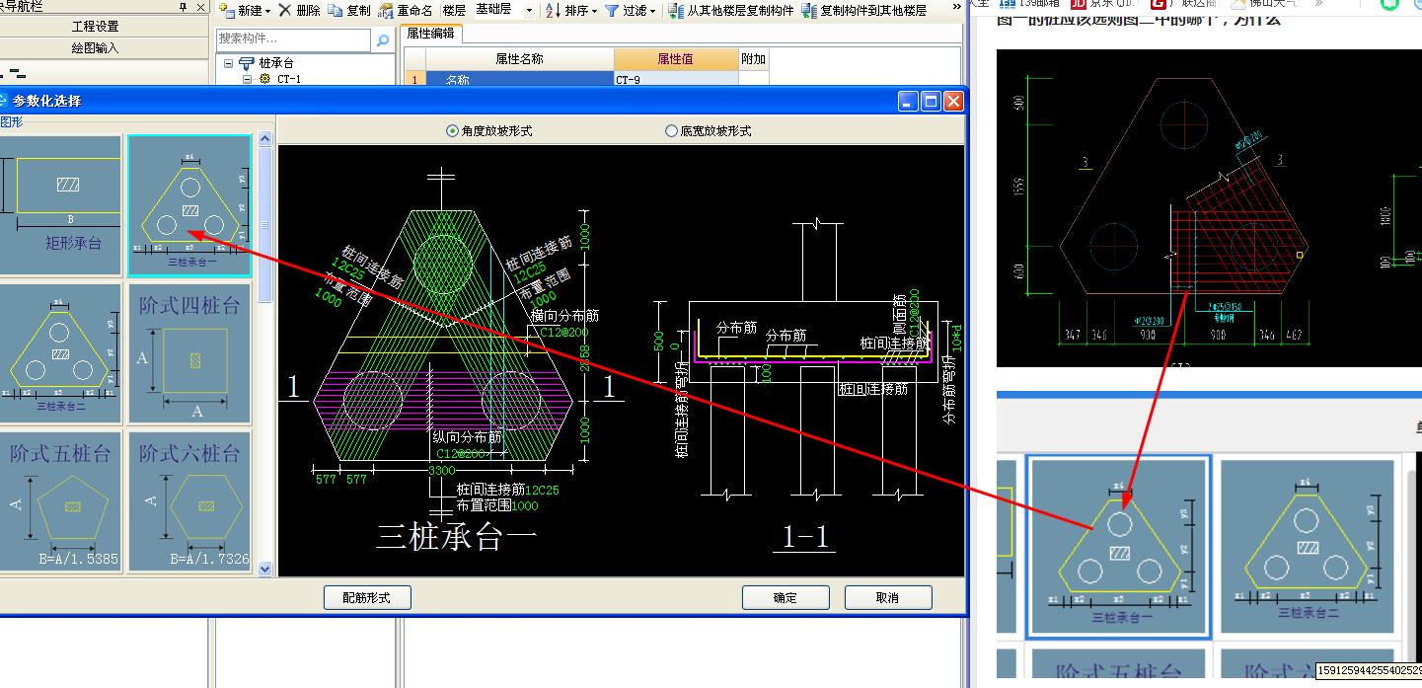
Task: Click the 排序 (Sort) A-Z icon
Action: 553,11
